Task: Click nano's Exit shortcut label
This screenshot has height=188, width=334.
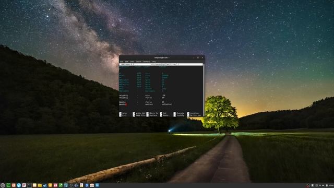Action: tap(124, 115)
